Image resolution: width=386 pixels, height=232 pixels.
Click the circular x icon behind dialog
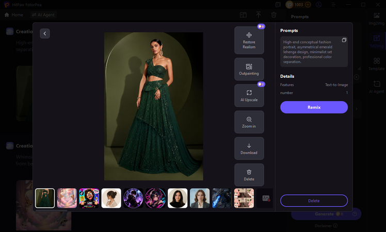point(357,77)
